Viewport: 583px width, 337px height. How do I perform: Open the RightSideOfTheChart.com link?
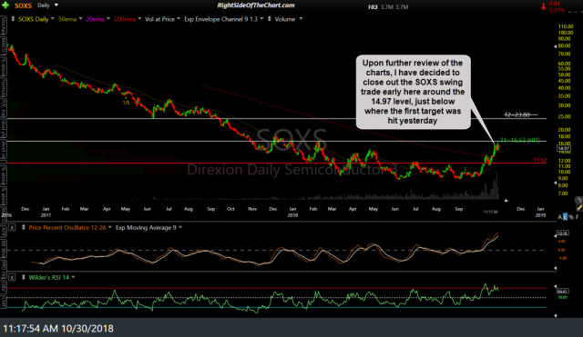click(x=256, y=5)
